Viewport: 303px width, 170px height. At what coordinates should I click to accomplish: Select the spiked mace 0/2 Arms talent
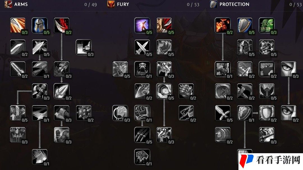coord(84,113)
